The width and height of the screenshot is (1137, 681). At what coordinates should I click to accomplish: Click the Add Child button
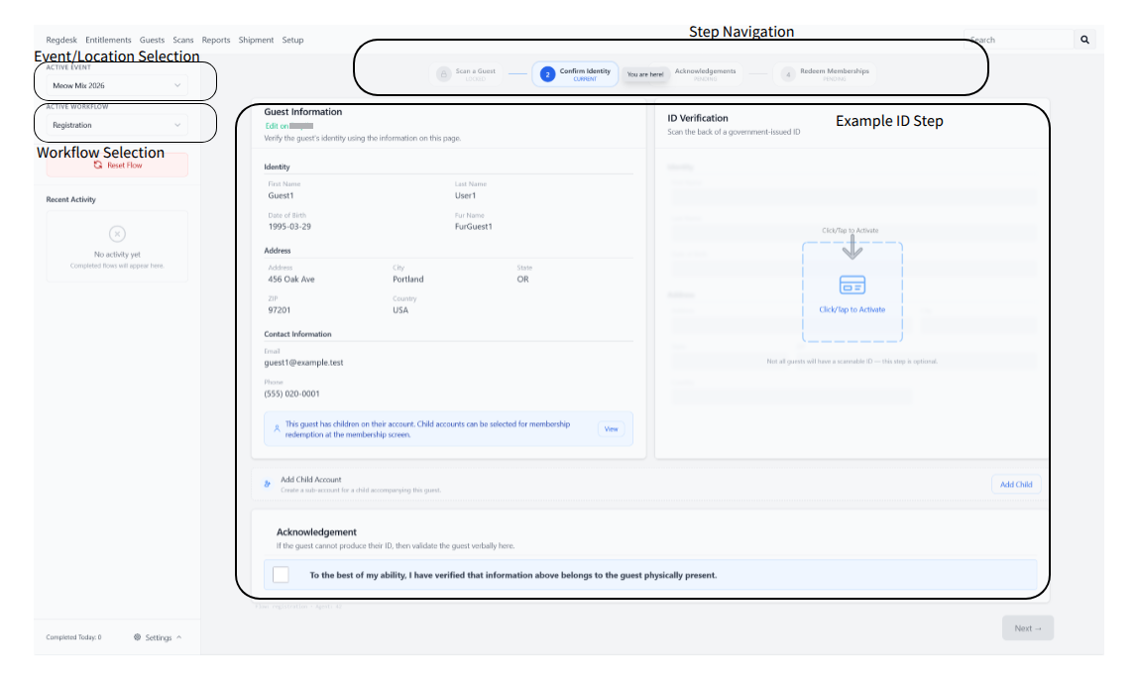(1016, 485)
